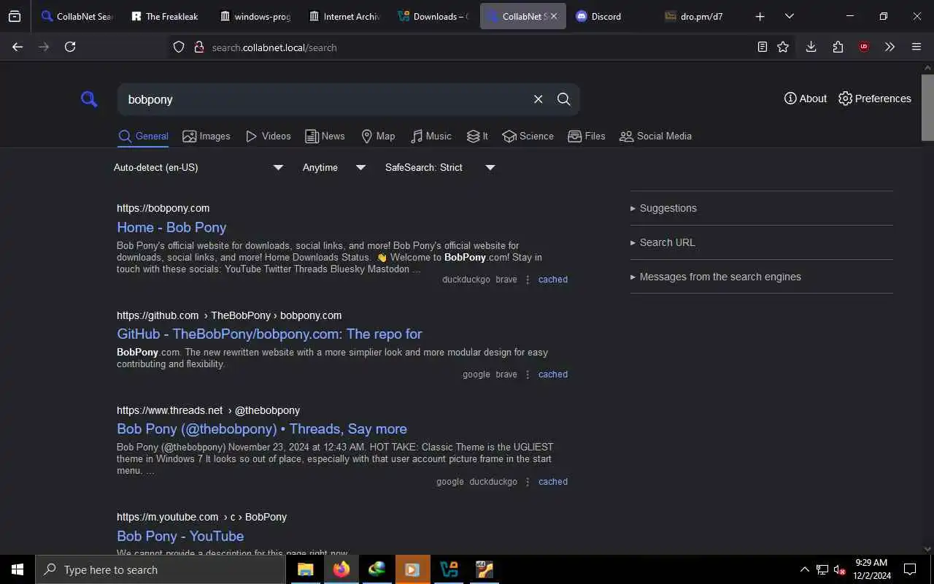Switch to The Freakleak tab
This screenshot has width=934, height=584.
[x=165, y=16]
